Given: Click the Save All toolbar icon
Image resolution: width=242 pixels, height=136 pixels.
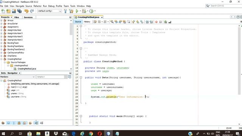Looking at the screenshot, I should pyautogui.click(x=19, y=11).
